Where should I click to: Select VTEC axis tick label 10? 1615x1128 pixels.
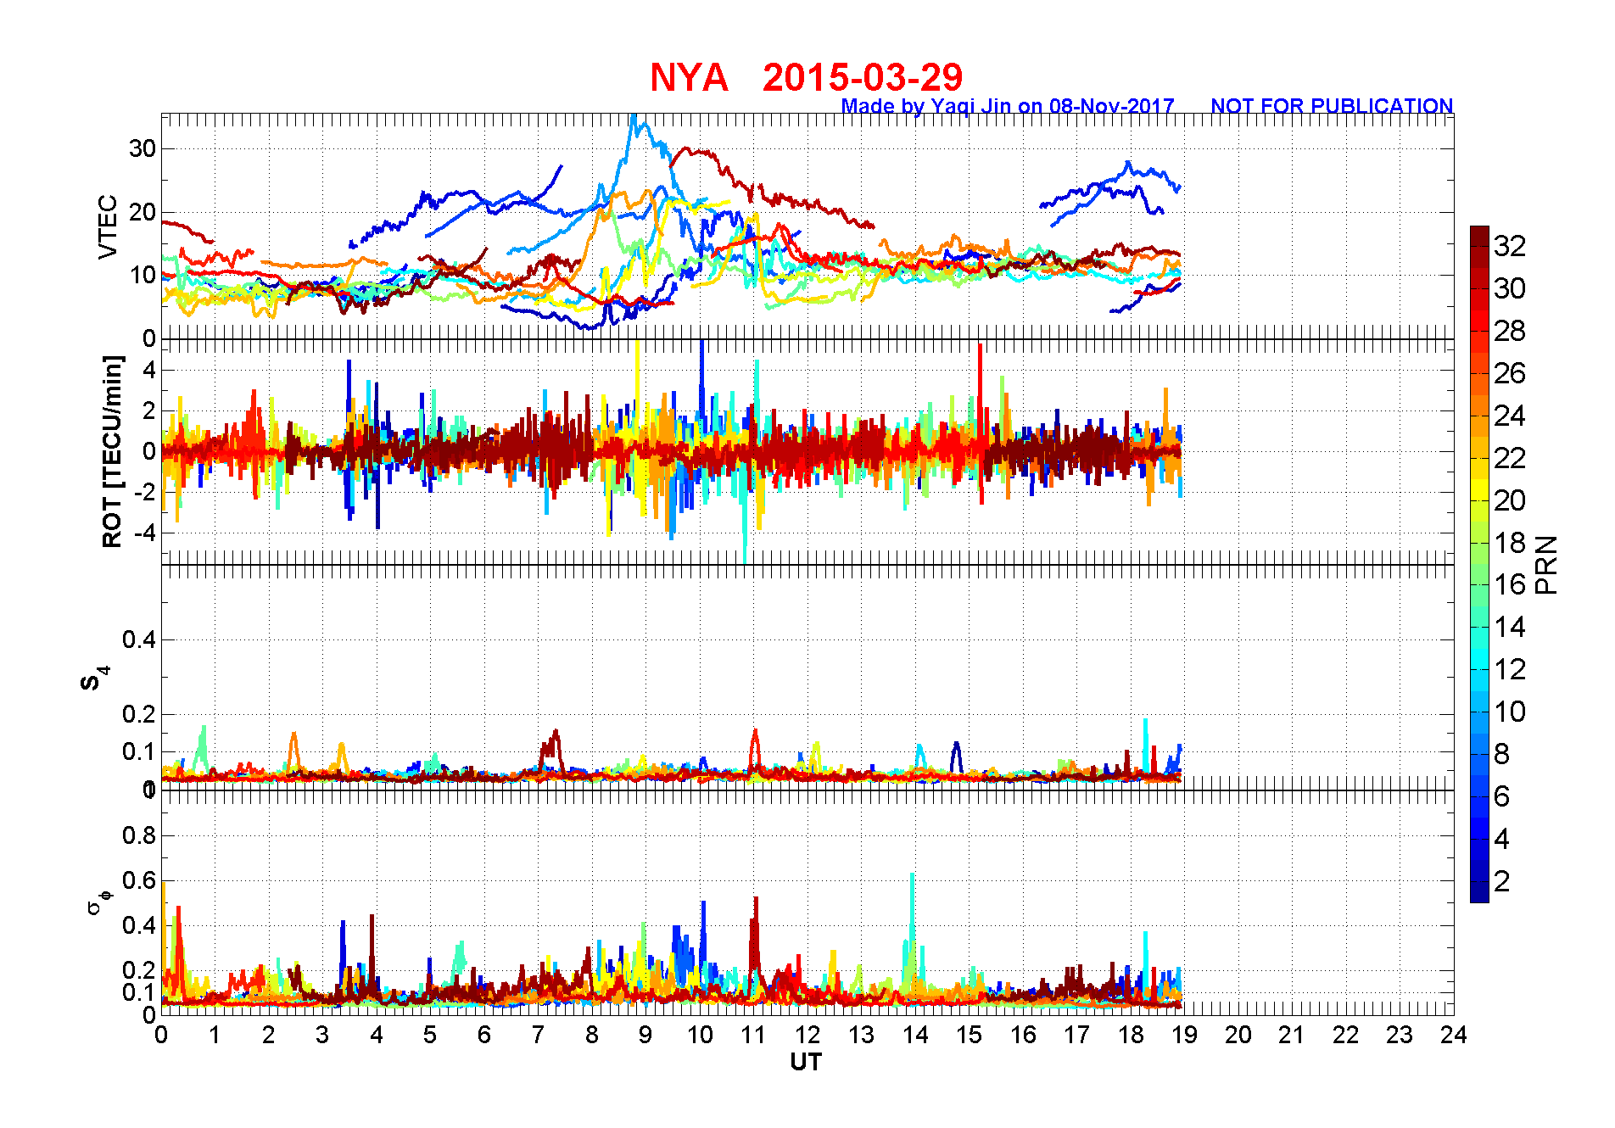142,275
